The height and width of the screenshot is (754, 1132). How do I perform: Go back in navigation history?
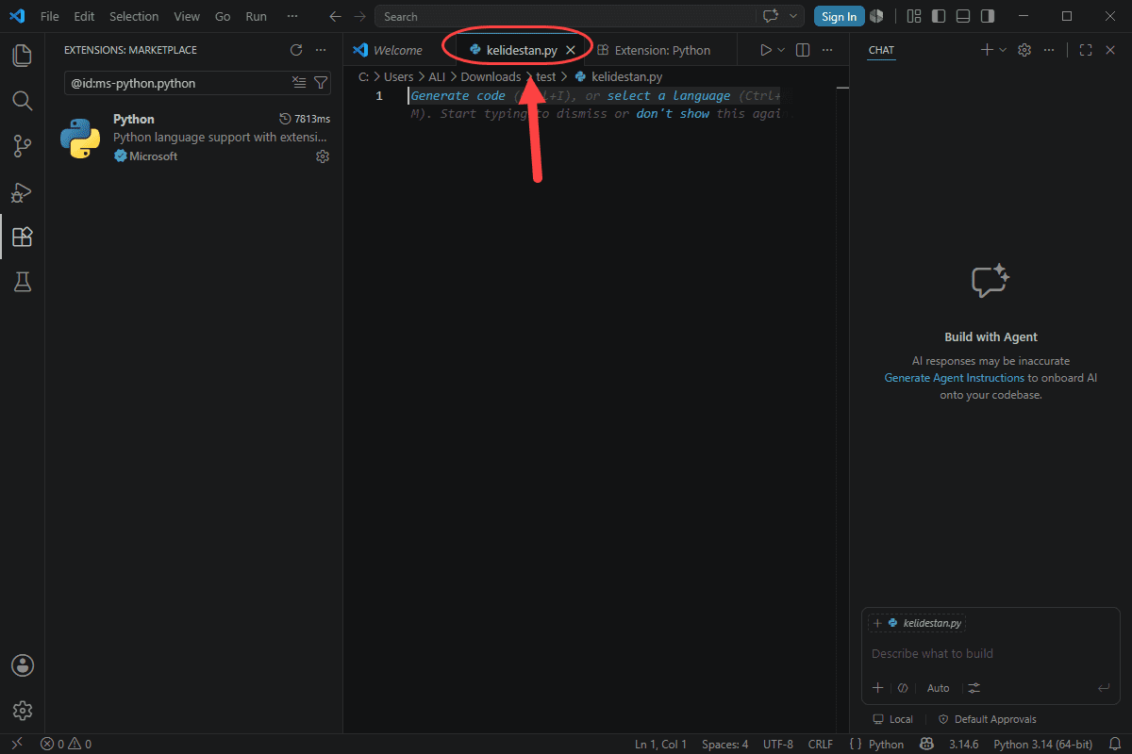point(335,16)
